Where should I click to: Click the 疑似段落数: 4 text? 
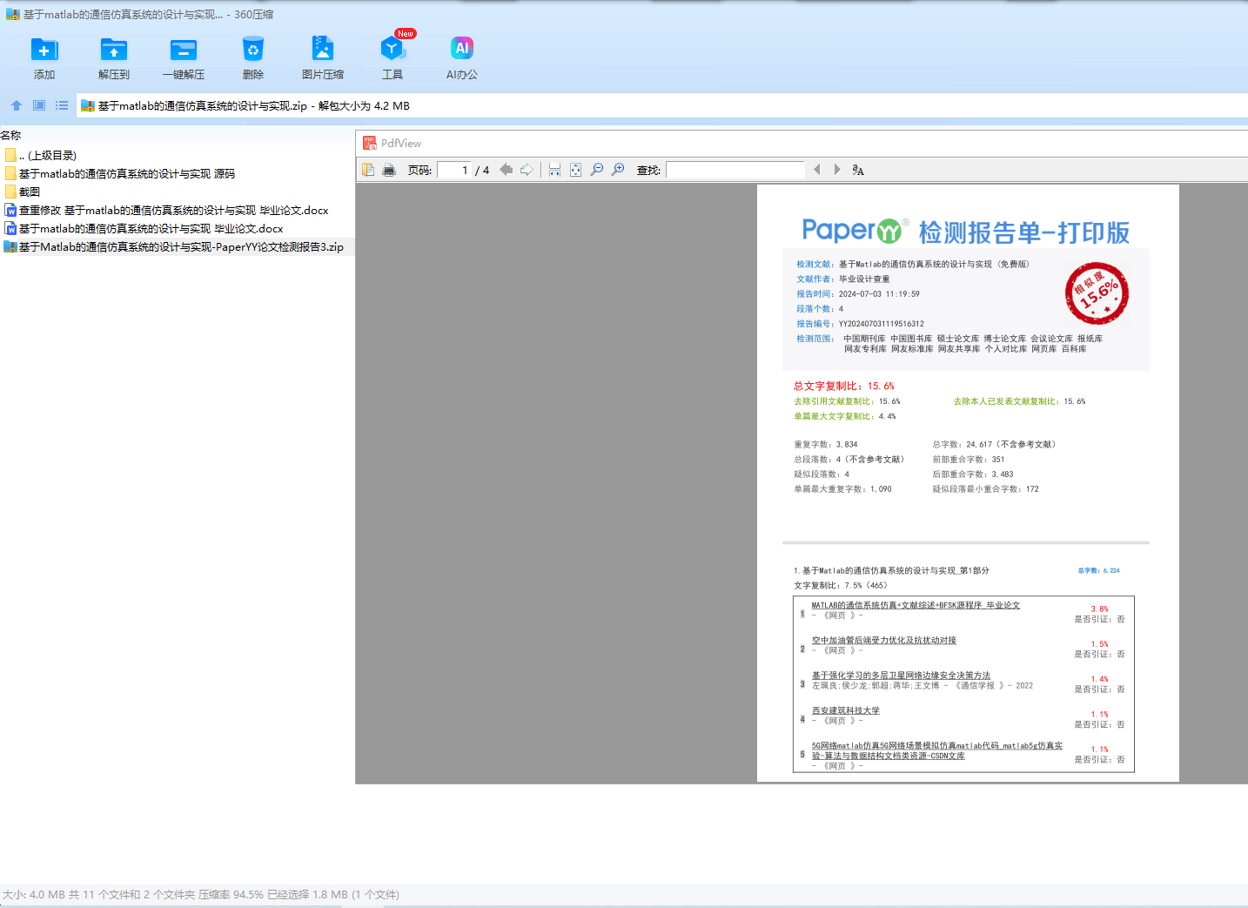click(x=821, y=474)
